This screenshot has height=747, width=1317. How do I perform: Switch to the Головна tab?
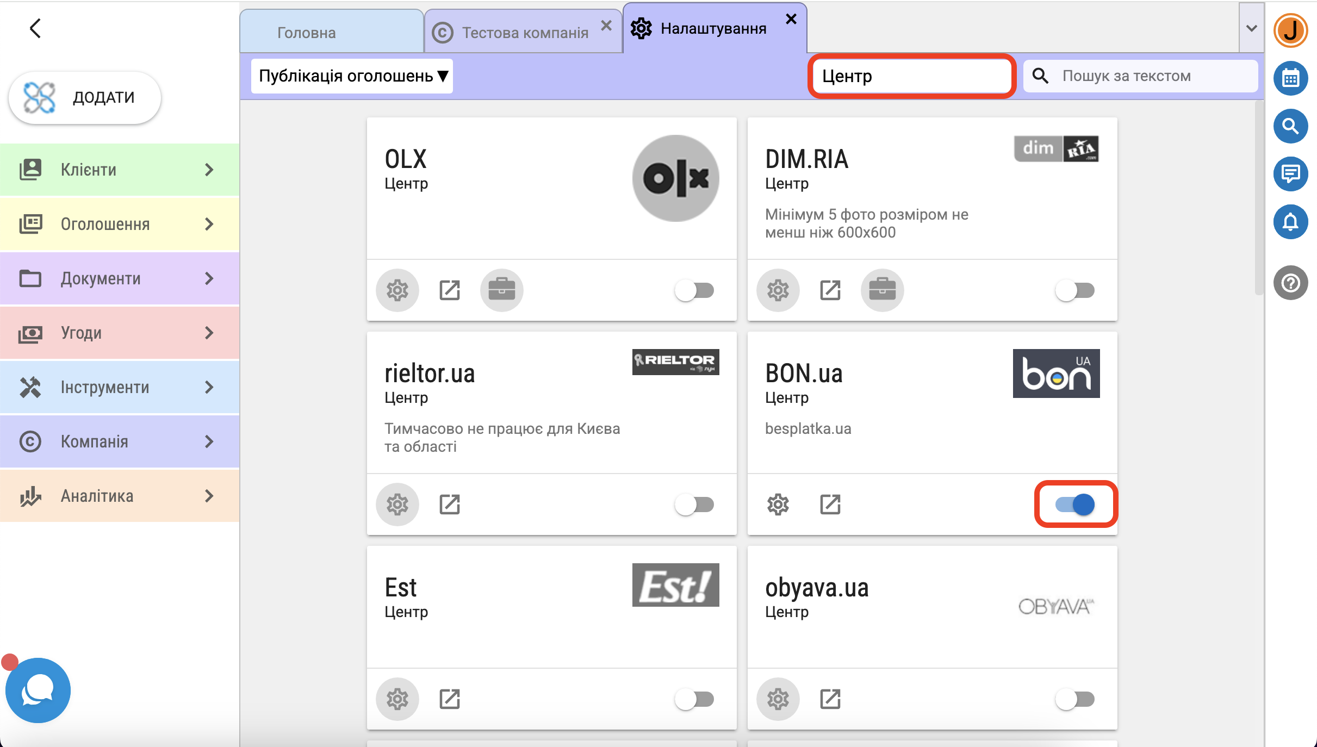click(307, 33)
